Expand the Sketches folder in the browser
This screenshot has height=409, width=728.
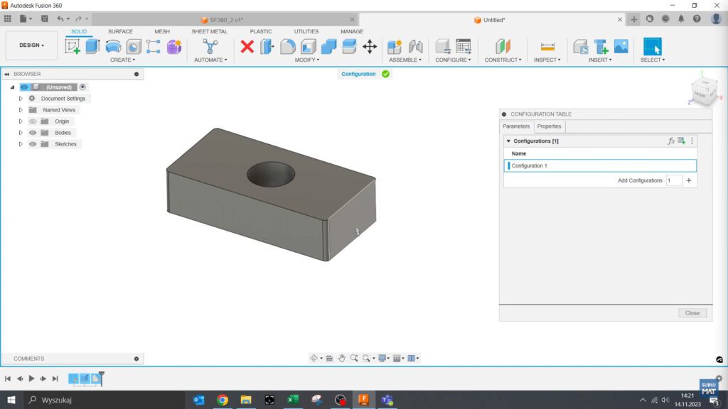[21, 144]
